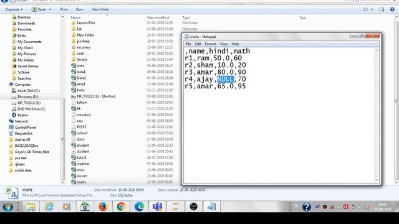Viewport: 399px width, 224px height.
Task: Click the Notepad icon on the taskbar
Action: click(x=211, y=207)
